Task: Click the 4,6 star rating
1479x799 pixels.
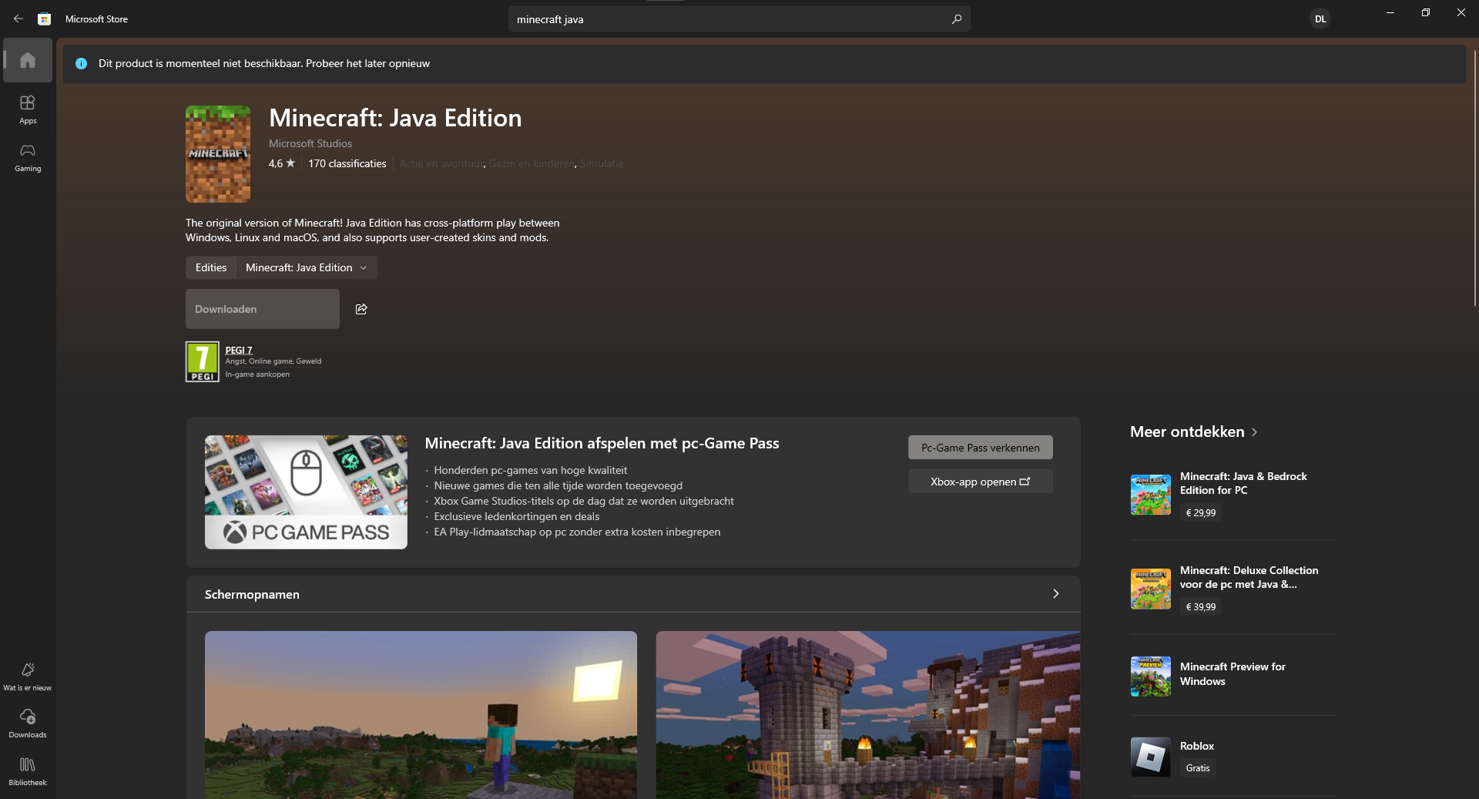Action: click(282, 163)
